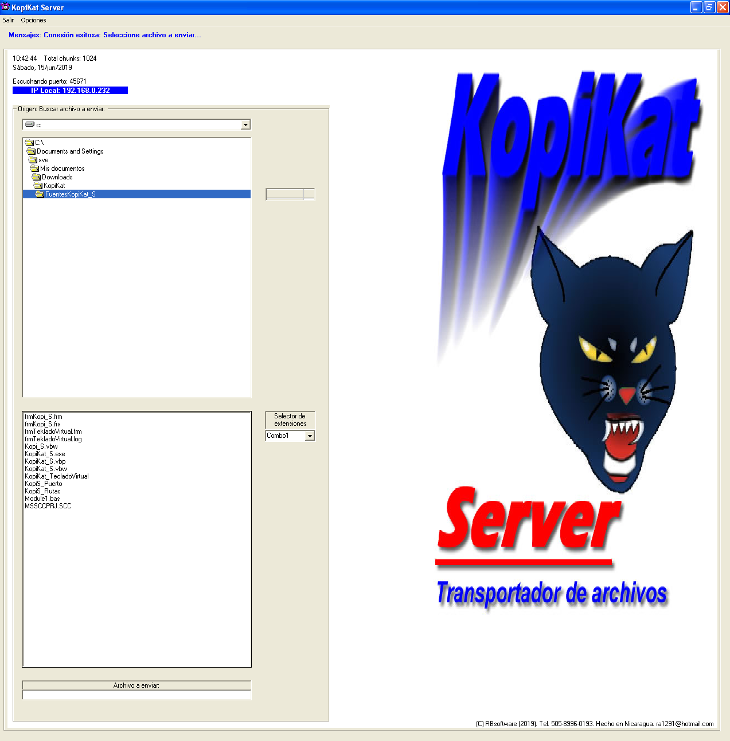The image size is (730, 741).
Task: Click the IP Local 192.168.0.232 label
Action: [70, 91]
